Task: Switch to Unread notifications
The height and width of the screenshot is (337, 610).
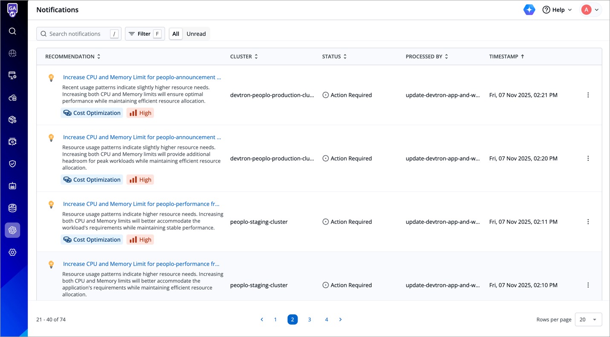Action: (x=196, y=34)
